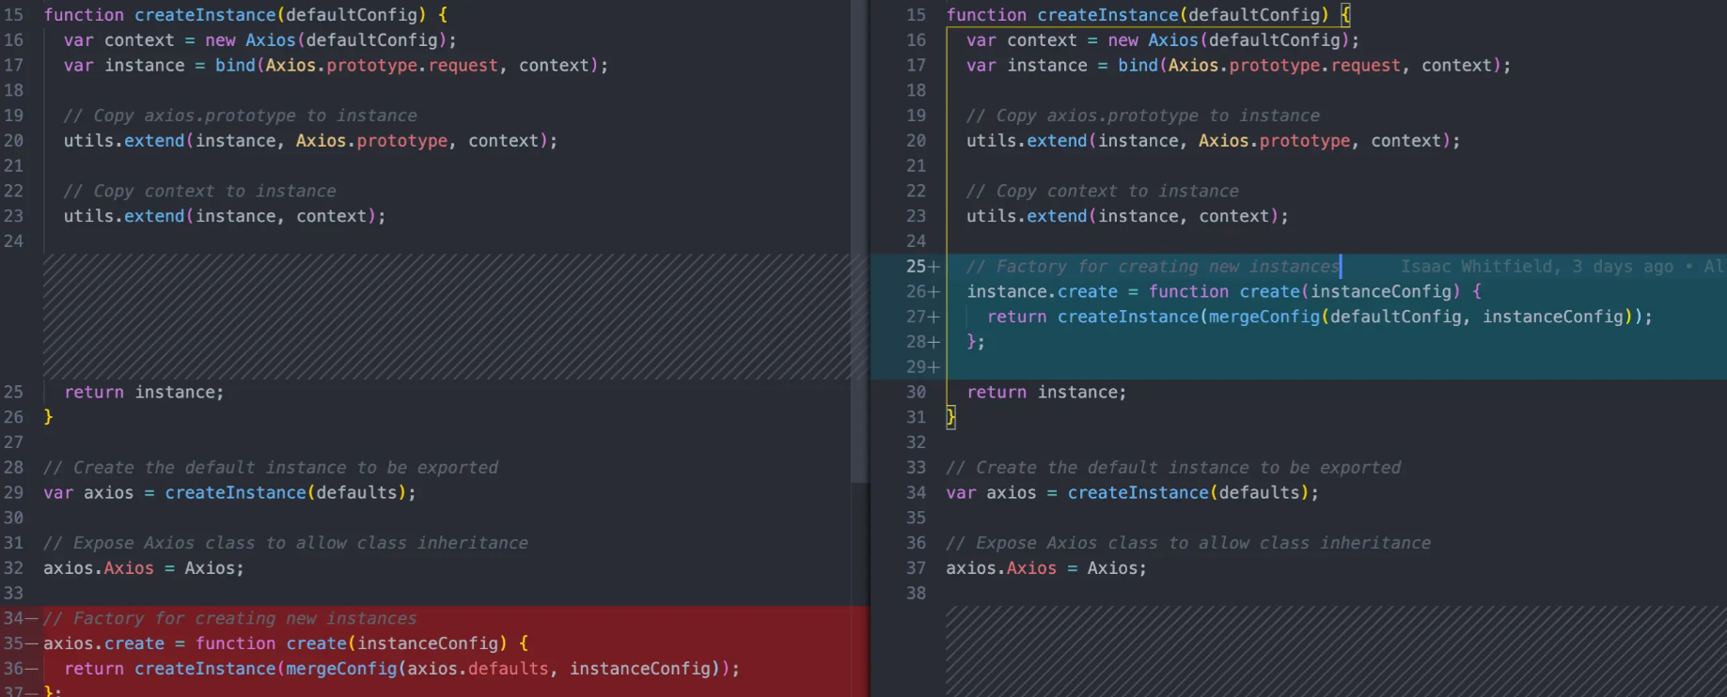
Task: Click highlighted closing brace on right line 31
Action: point(950,417)
